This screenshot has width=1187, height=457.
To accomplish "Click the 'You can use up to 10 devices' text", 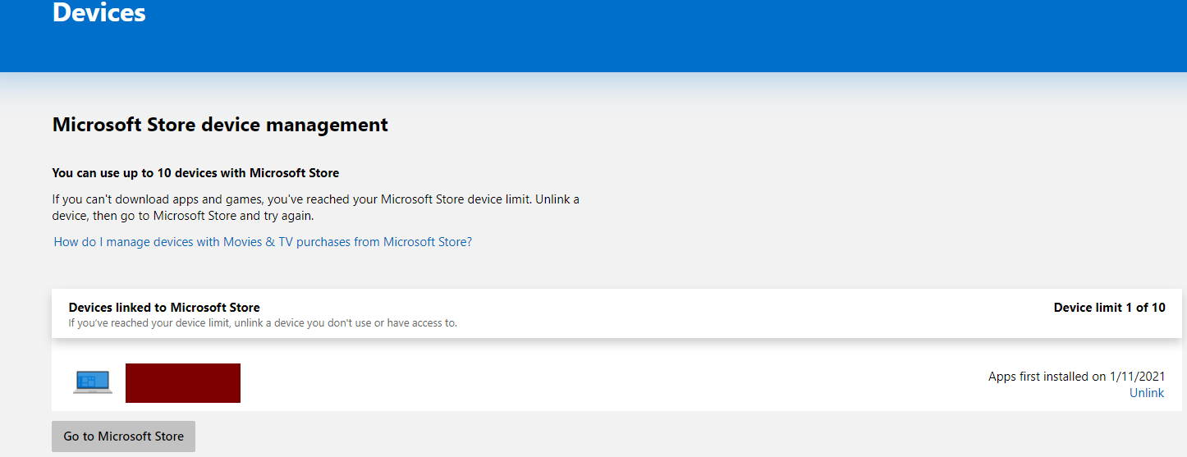I will pyautogui.click(x=195, y=173).
